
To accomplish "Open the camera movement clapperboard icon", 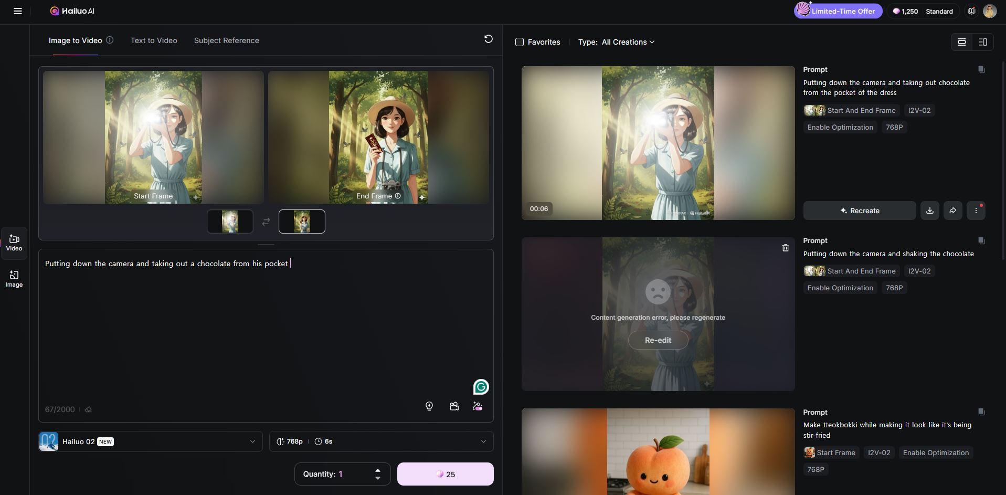I will tap(454, 406).
